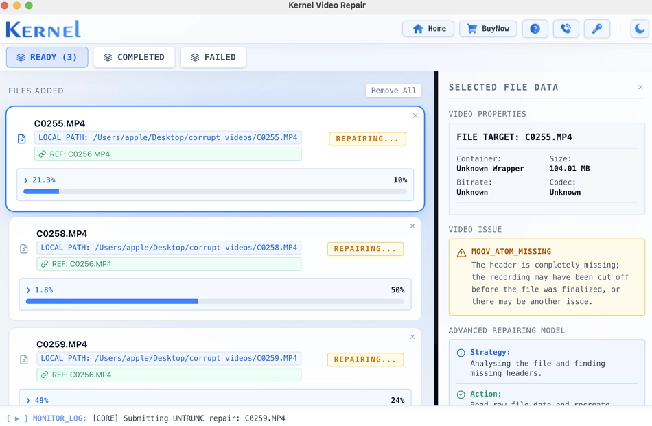
Task: Click the warning triangle icon by MOOV_ATOM_MISSING
Action: coord(461,252)
